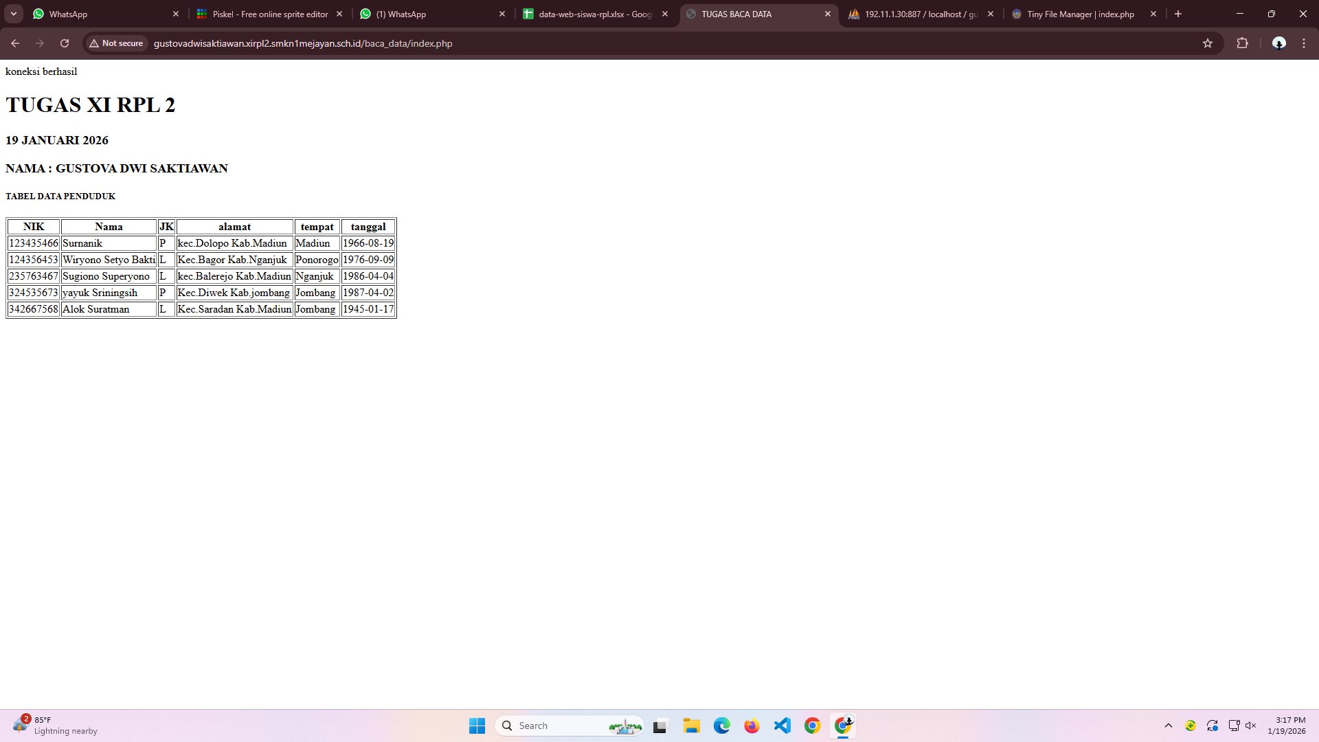The height and width of the screenshot is (742, 1319).
Task: Close the TUGAS BACA DATA tab
Action: click(x=827, y=14)
